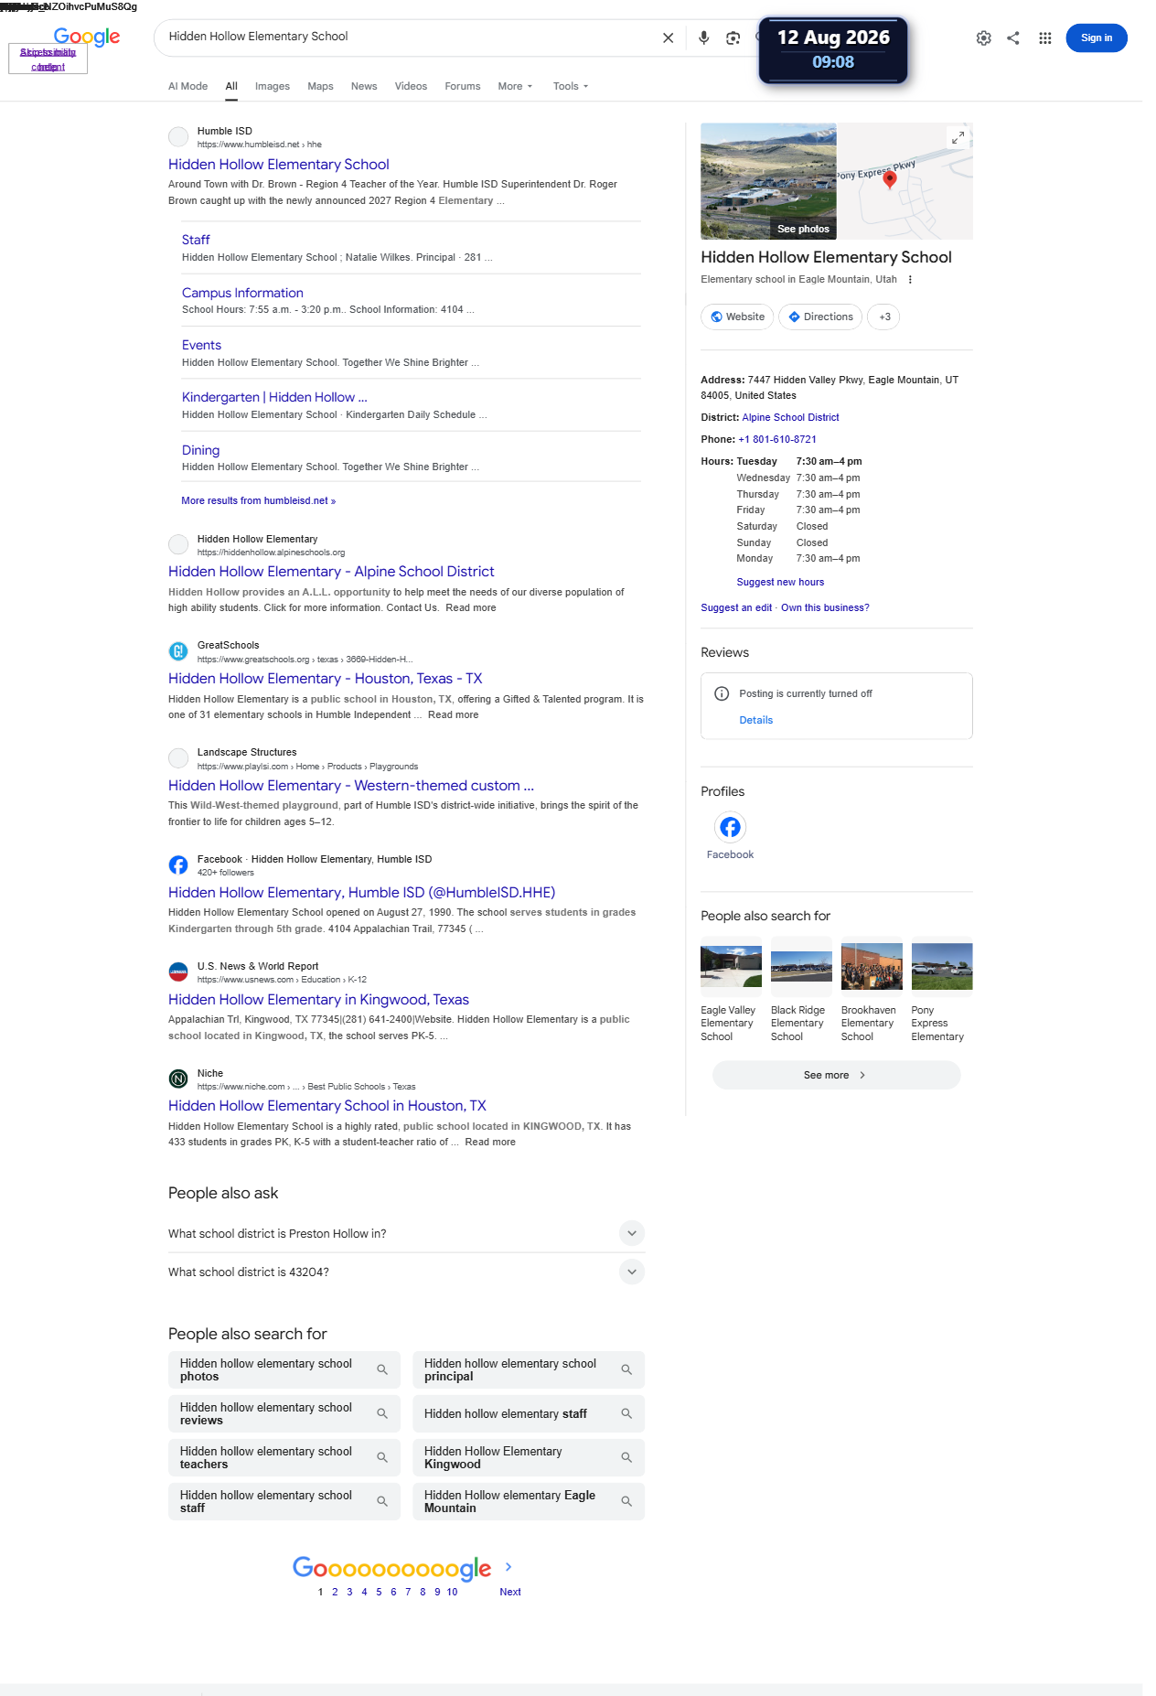The width and height of the screenshot is (1156, 1696).
Task: Switch to the Maps tab
Action: click(320, 86)
